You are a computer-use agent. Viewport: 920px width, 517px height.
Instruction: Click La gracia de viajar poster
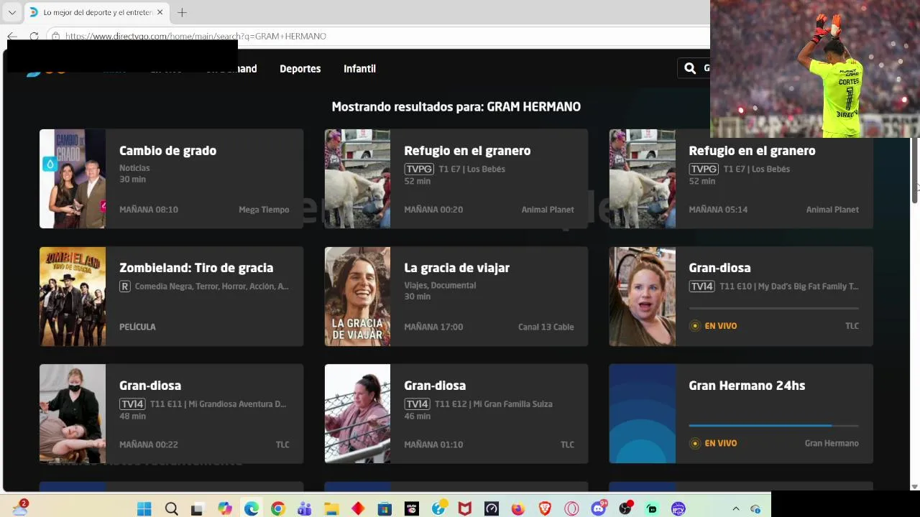pos(357,297)
